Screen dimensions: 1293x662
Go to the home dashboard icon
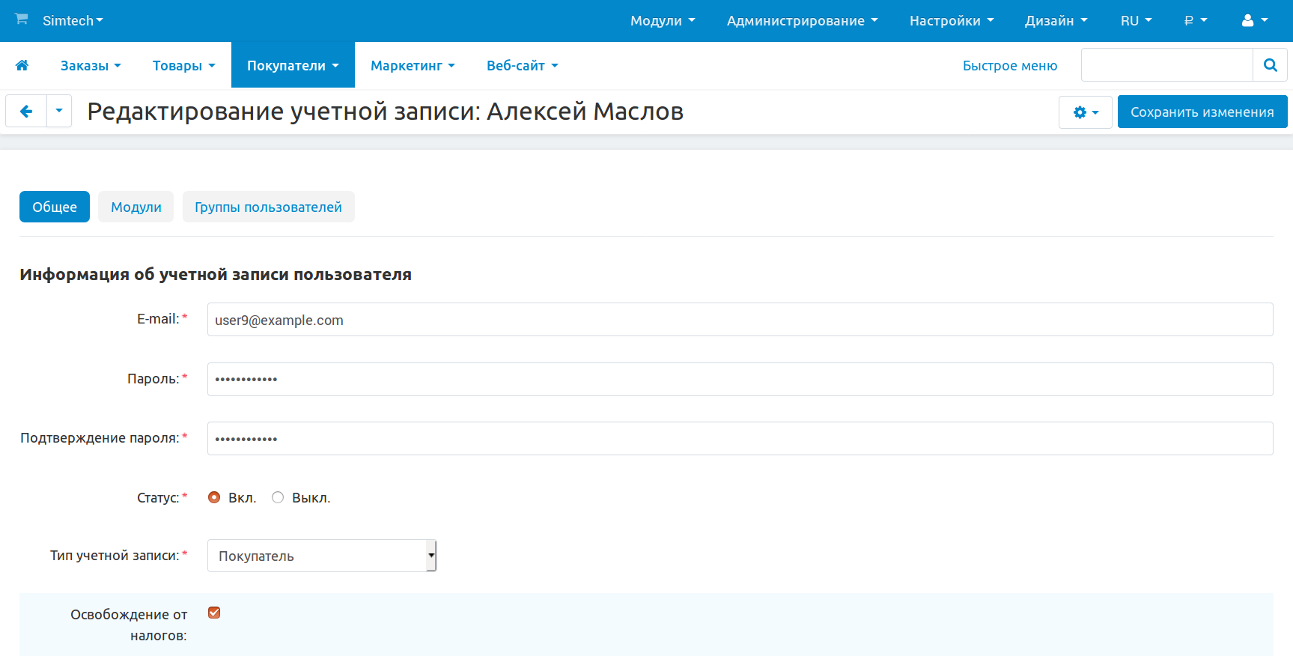[22, 66]
